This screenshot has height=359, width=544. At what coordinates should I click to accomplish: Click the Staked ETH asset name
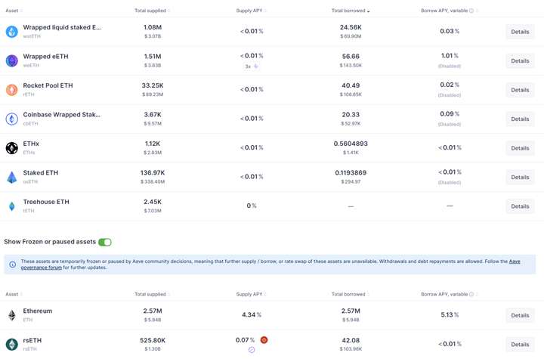point(41,173)
